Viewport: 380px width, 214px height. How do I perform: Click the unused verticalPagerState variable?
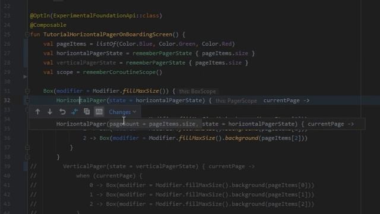[86, 63]
